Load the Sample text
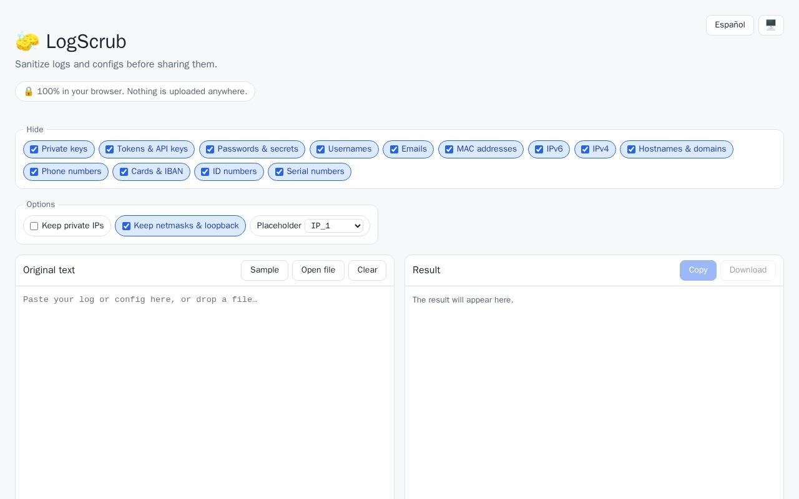 (x=265, y=270)
